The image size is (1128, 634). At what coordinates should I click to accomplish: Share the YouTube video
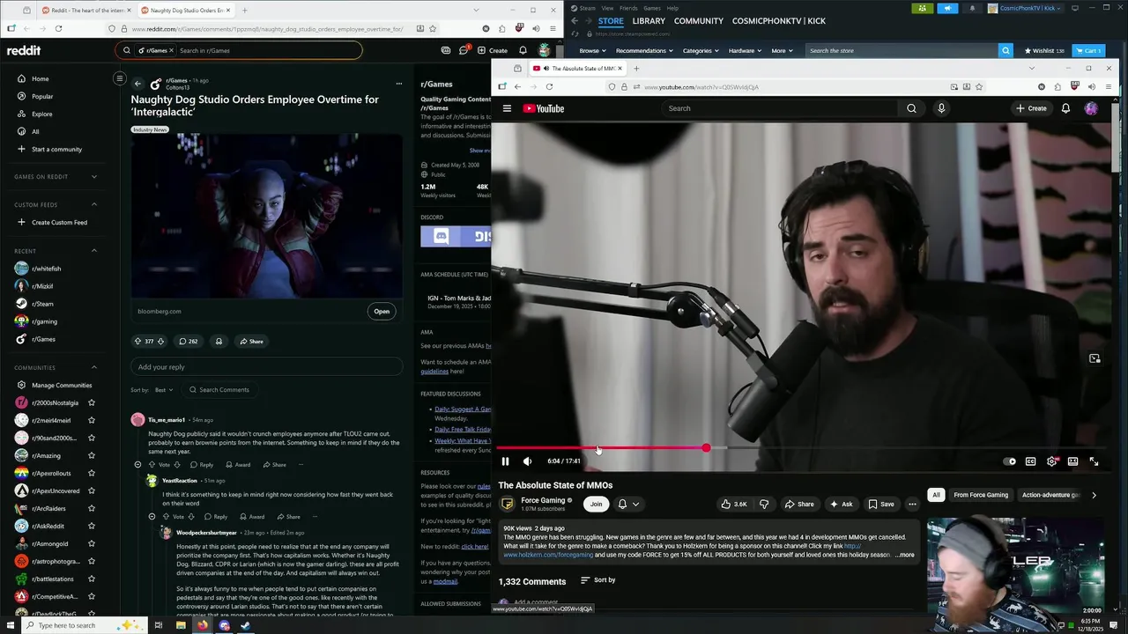799,505
